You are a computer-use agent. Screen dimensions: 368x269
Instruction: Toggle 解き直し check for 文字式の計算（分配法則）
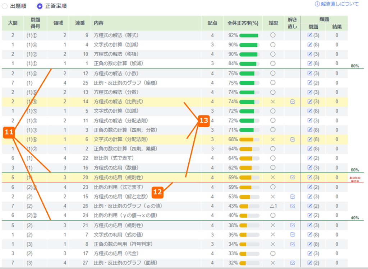coord(293,139)
